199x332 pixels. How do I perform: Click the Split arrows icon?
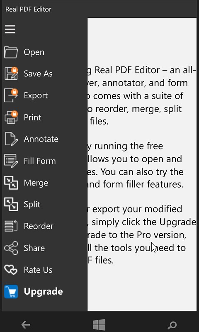point(11,204)
